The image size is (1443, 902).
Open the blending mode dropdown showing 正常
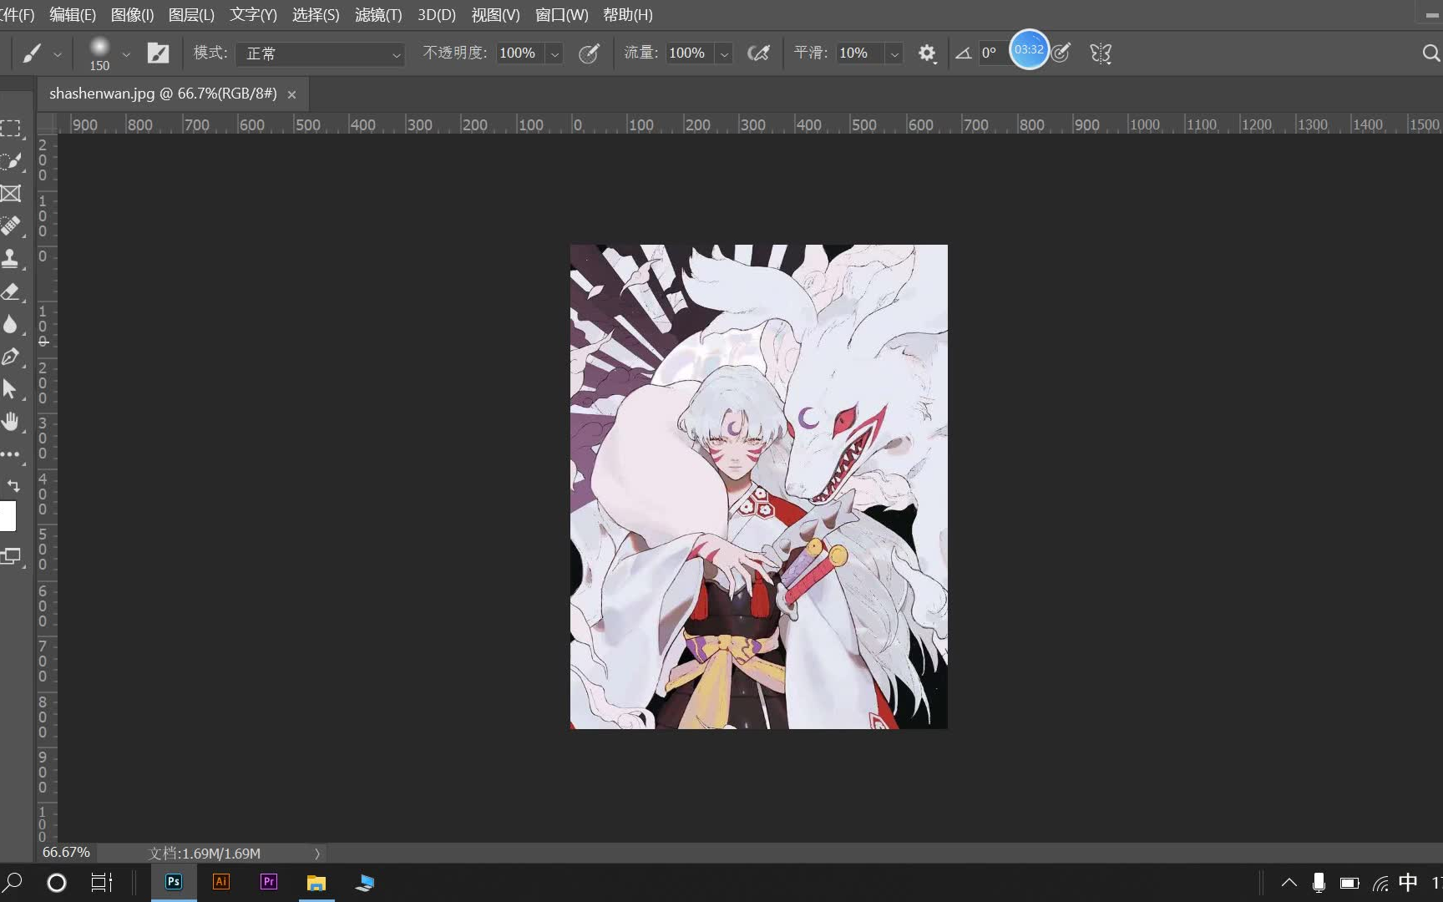click(321, 53)
